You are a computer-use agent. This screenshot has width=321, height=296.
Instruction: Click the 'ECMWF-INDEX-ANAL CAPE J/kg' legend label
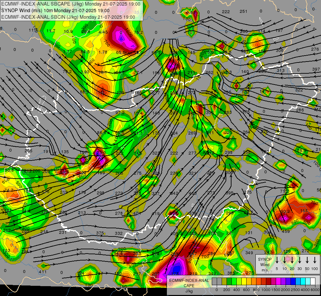(x=189, y=285)
